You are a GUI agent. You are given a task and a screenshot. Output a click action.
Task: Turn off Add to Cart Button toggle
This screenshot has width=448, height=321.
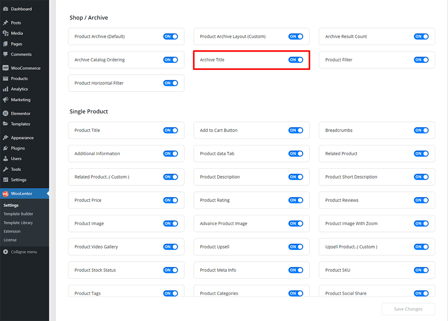[x=296, y=130]
